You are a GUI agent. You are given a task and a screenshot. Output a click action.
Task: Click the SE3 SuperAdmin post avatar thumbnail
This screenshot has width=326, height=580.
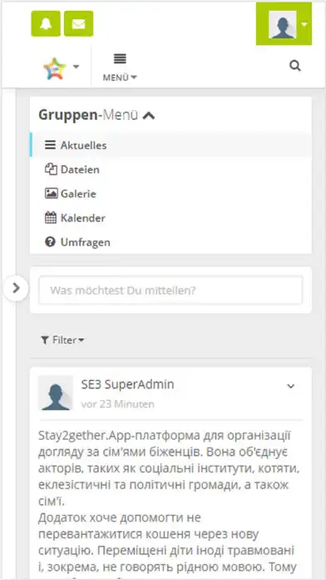coord(56,392)
